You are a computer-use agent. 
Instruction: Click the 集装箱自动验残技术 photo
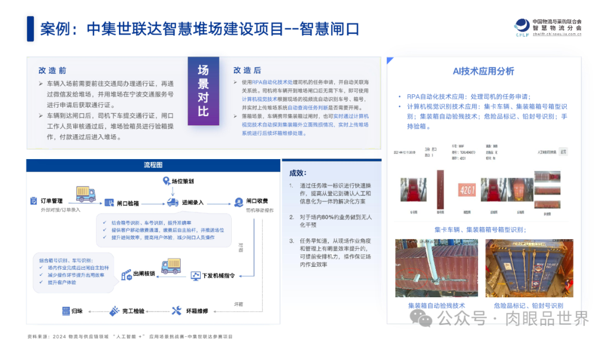[x=436, y=268]
